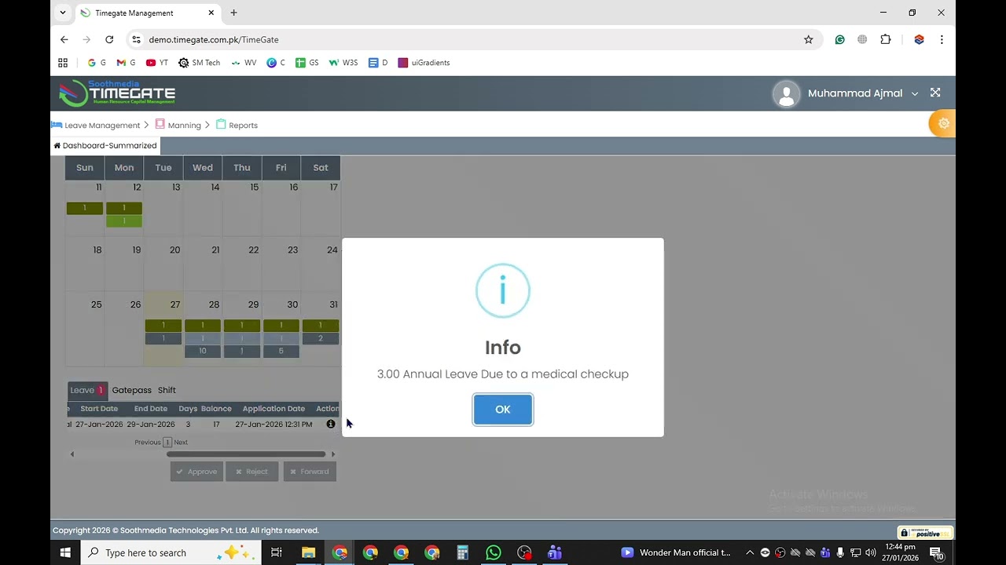Sort by End Date column header
The image size is (1006, 565).
coord(151,409)
